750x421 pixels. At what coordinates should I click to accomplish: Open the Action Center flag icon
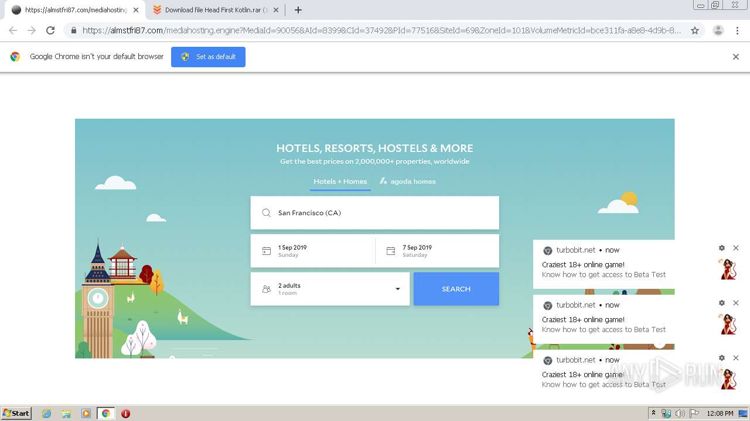click(694, 413)
